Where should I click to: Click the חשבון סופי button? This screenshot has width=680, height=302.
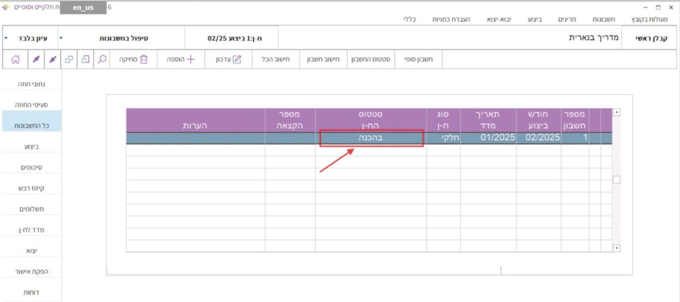point(418,59)
